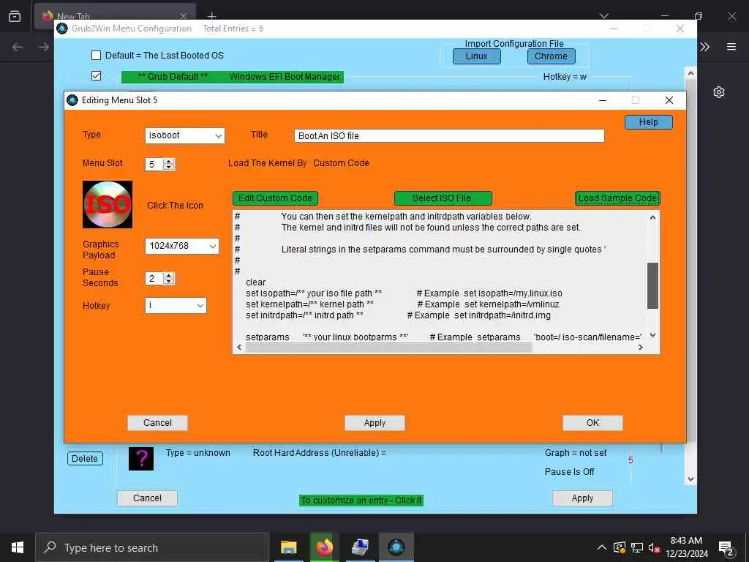Select the New Tab browser tab

[115, 16]
